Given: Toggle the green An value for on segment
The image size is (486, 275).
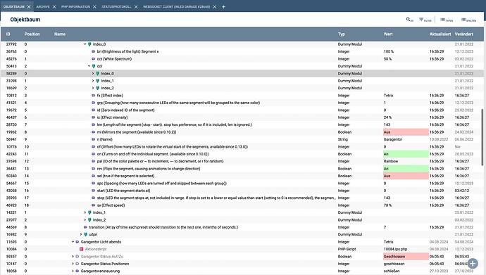Looking at the screenshot, I should click(406, 154).
